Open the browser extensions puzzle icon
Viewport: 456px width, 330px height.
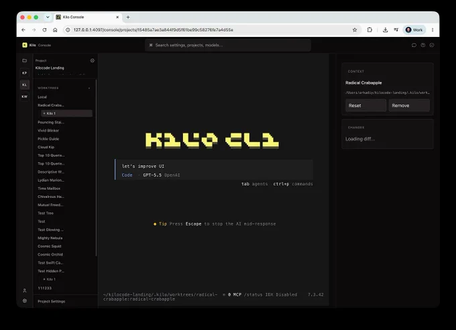pos(369,30)
